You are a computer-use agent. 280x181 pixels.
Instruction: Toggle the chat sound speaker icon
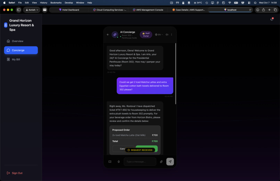(167, 35)
